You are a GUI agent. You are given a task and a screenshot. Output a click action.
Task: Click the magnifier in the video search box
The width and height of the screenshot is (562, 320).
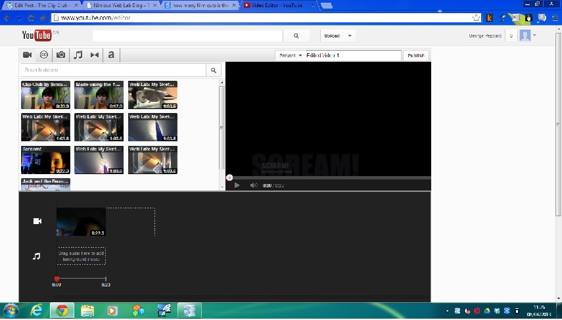point(214,70)
